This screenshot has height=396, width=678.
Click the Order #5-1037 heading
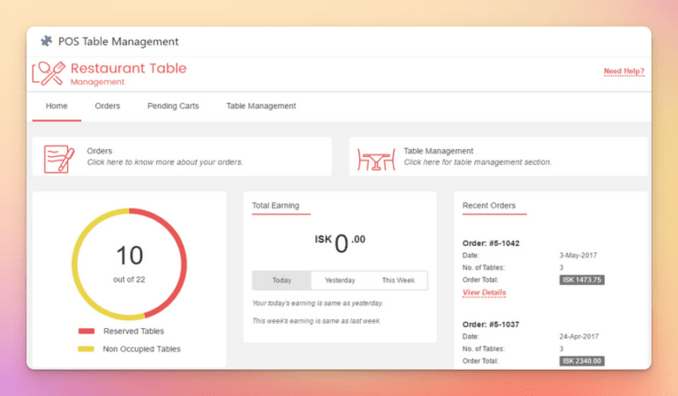pos(491,325)
